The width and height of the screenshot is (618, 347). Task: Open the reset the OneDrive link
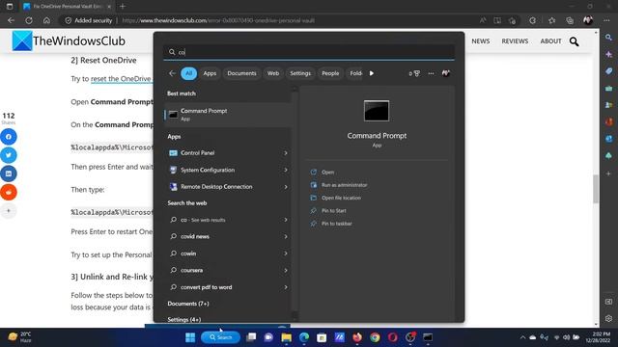coord(121,79)
